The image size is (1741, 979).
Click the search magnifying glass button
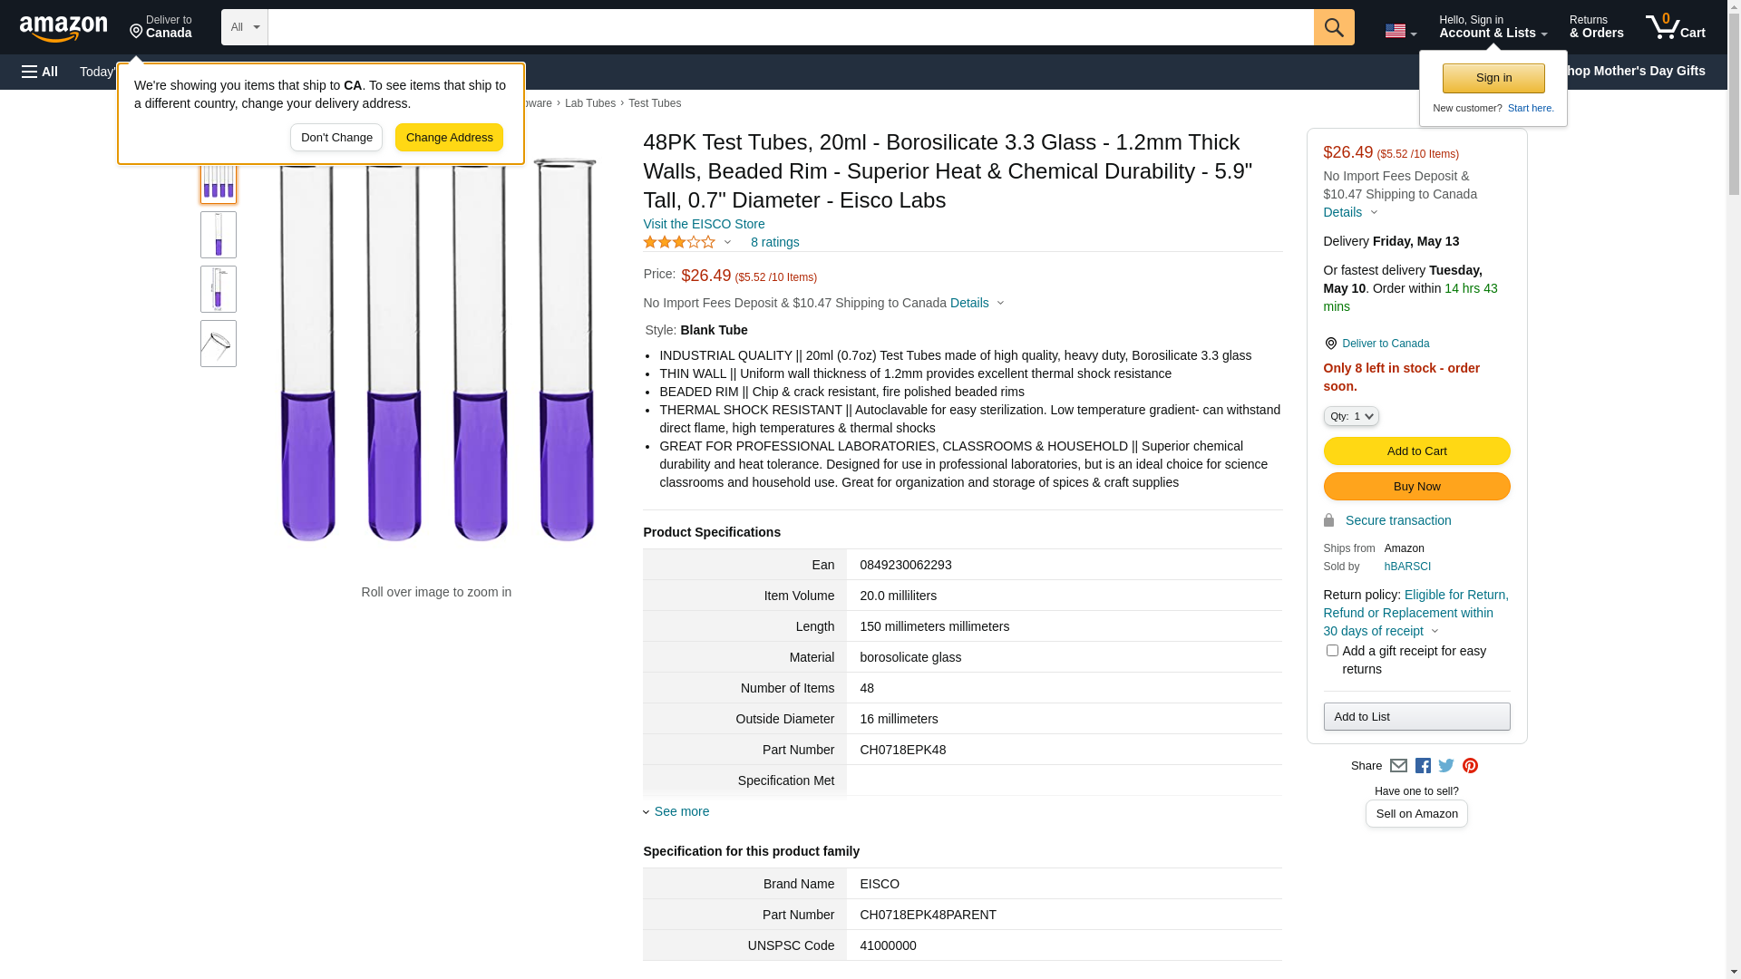pos(1334,27)
